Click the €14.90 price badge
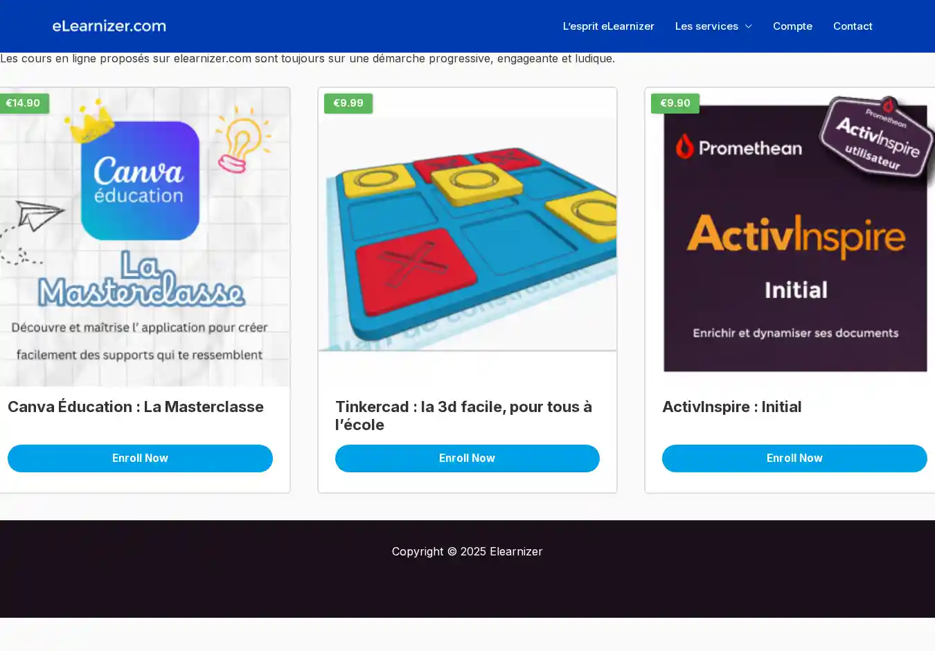This screenshot has width=935, height=651. [24, 103]
